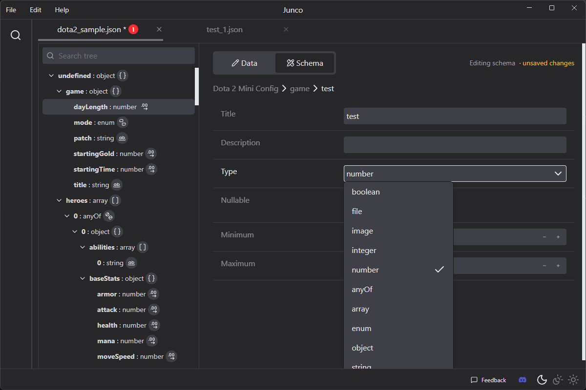Screen dimensions: 586x390
Task: Open the Help menu
Action: click(x=62, y=10)
